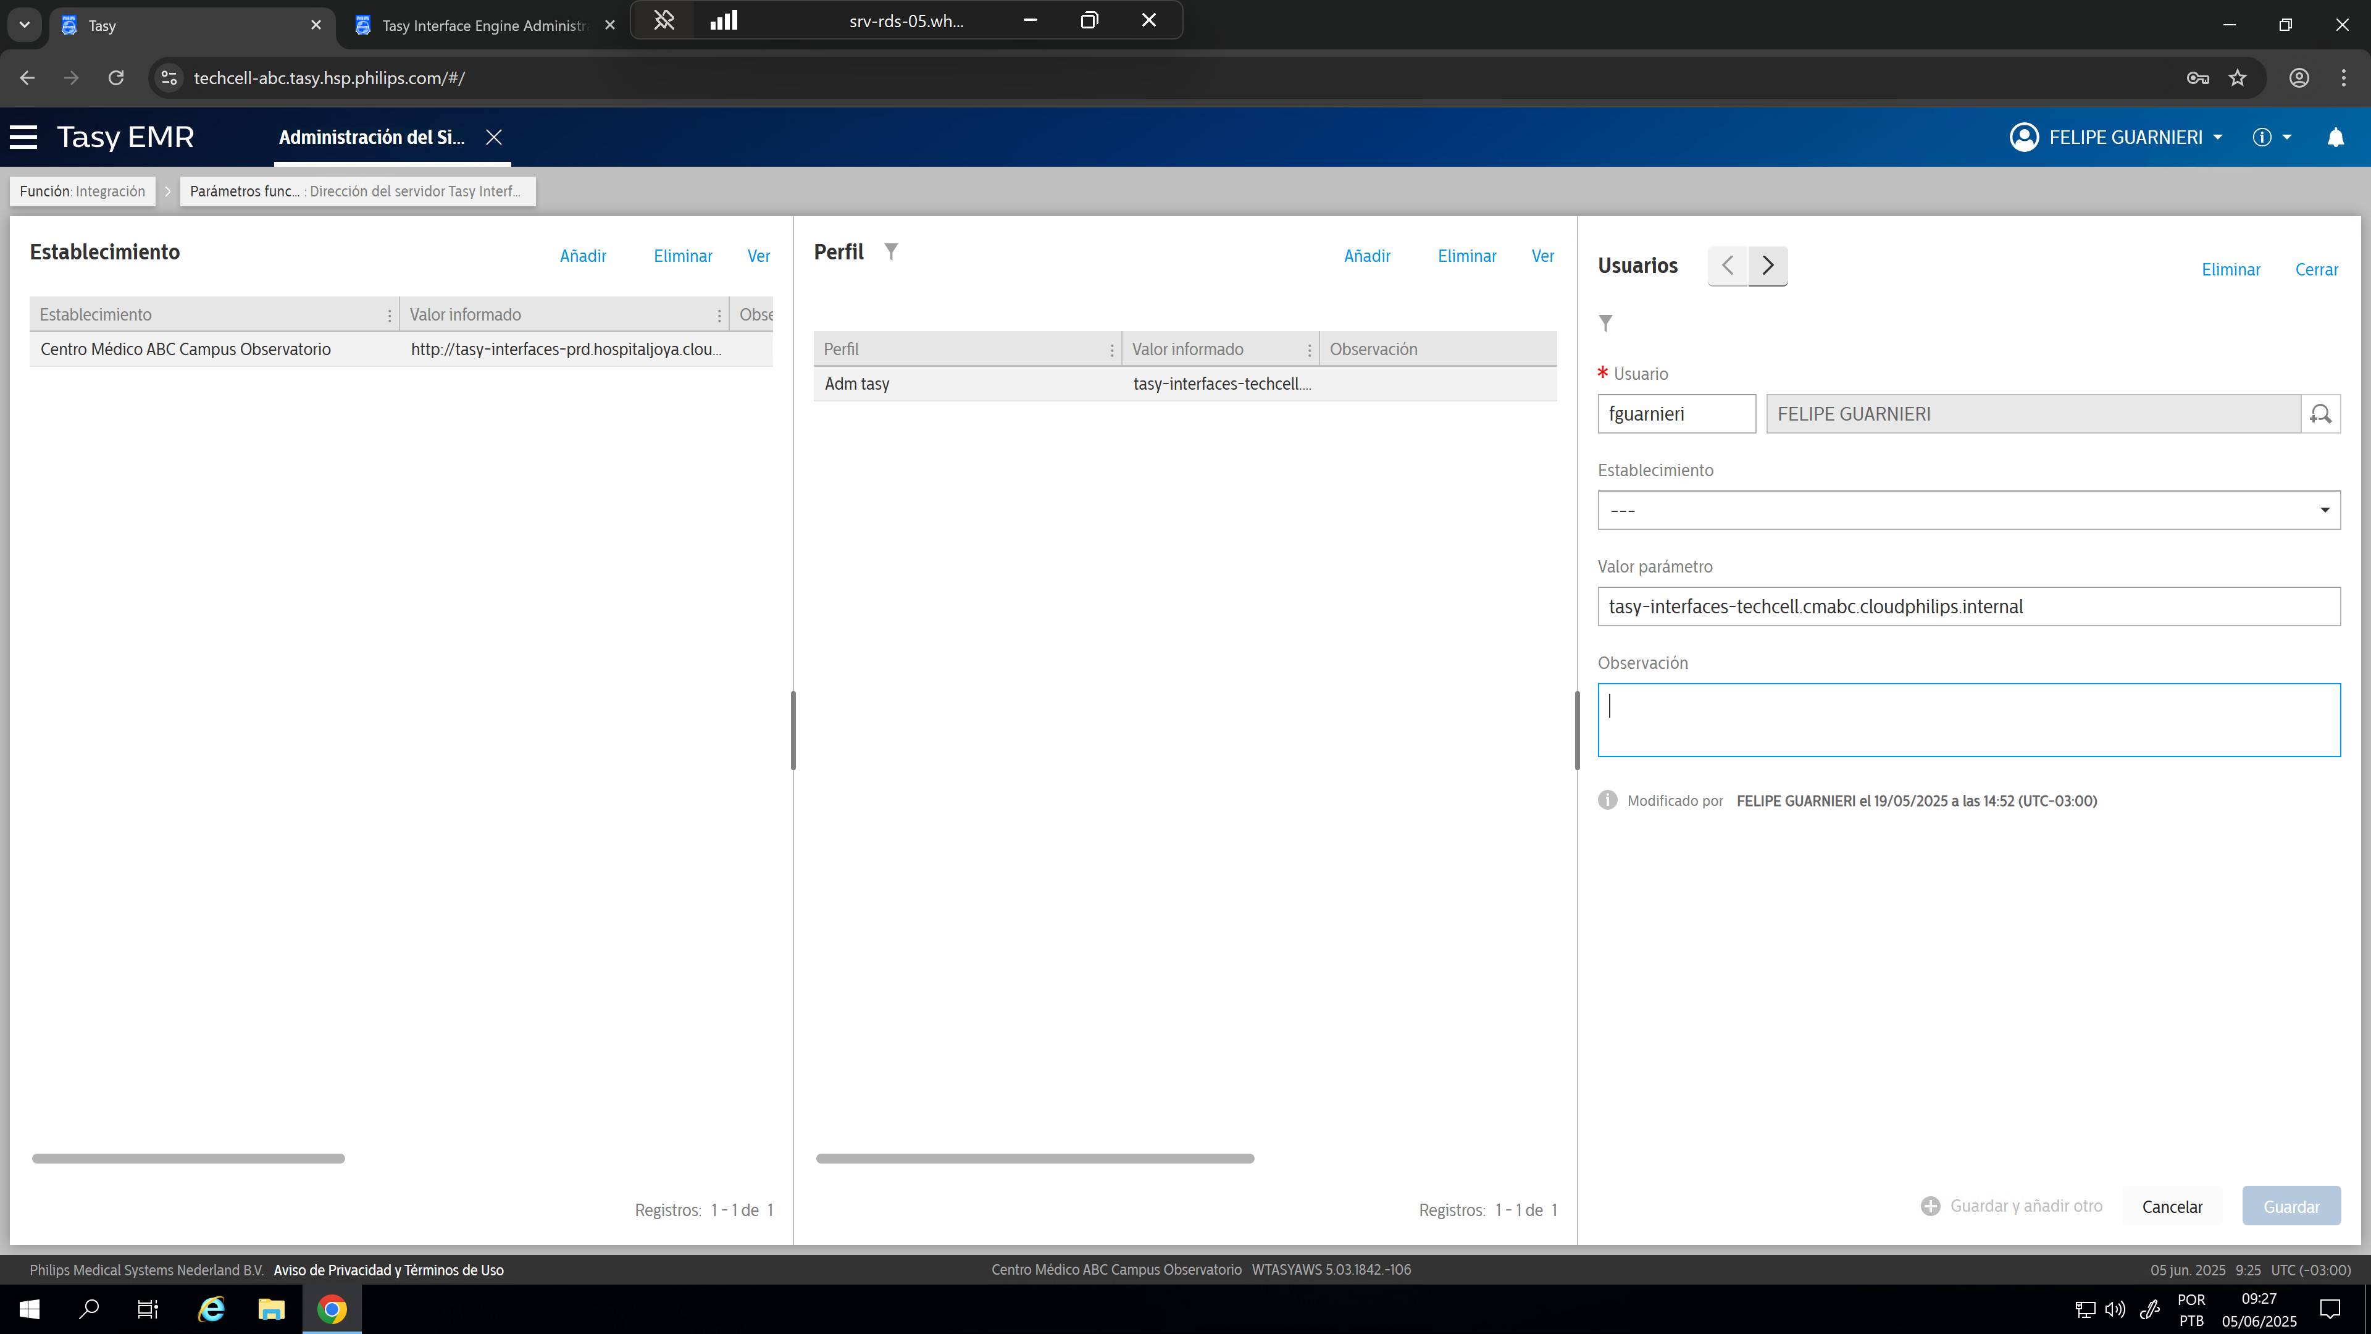Focus the Usuario code field fguarnieri

(x=1676, y=414)
